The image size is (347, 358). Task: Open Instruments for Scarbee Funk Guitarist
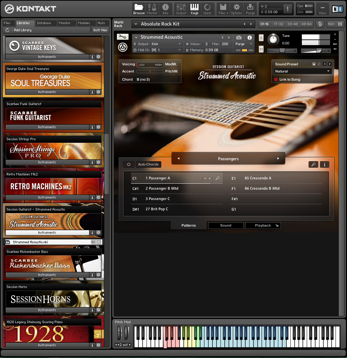click(47, 127)
